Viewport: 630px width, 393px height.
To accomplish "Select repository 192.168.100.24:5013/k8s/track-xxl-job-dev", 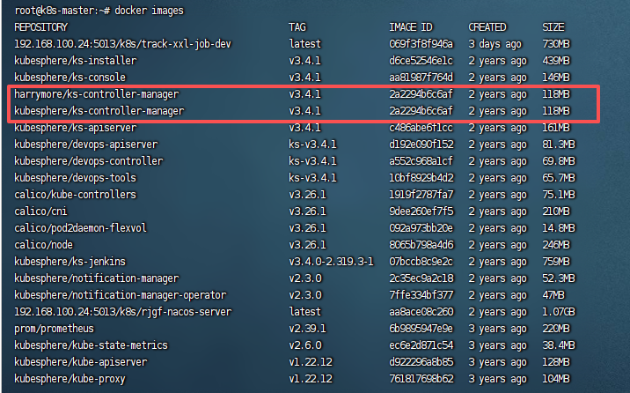I will (x=122, y=44).
